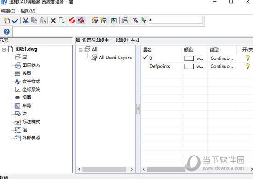Collapse filter pane with splitter arrow
253x179 pixels.
[138, 109]
